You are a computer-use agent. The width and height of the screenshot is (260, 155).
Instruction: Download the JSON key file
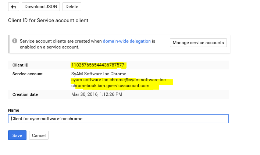(x=40, y=7)
